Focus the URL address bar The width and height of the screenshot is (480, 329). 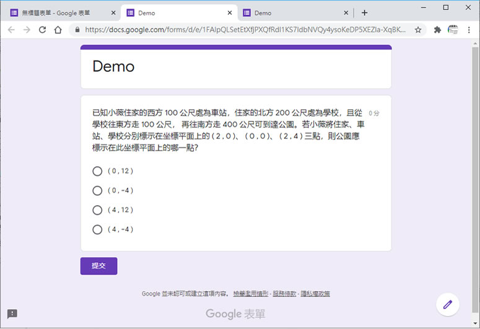[245, 30]
